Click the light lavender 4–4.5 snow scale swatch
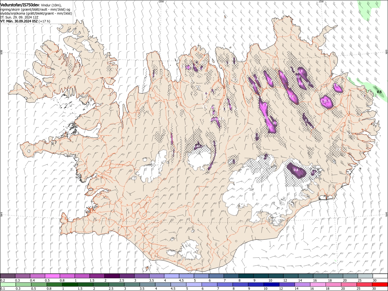 pos(171,276)
